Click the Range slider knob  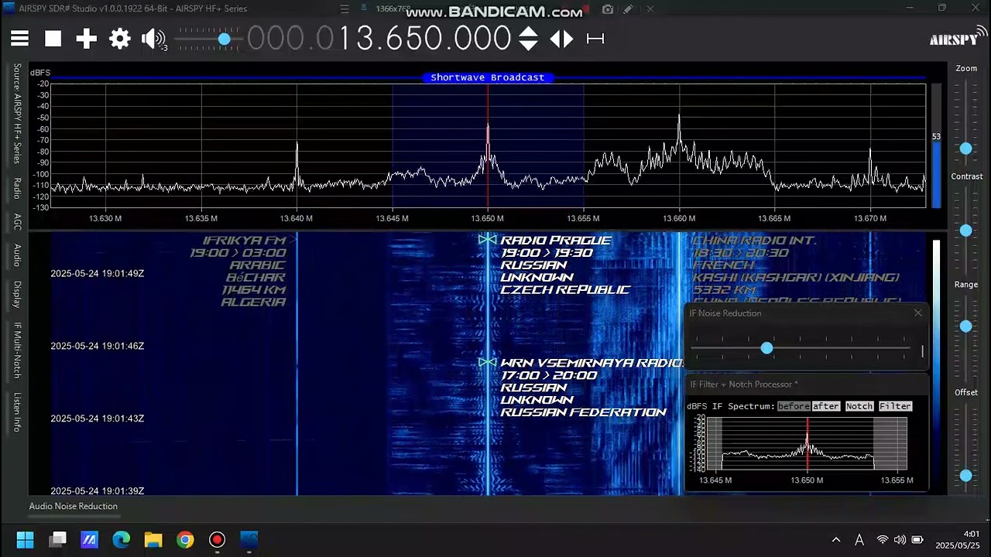click(965, 326)
